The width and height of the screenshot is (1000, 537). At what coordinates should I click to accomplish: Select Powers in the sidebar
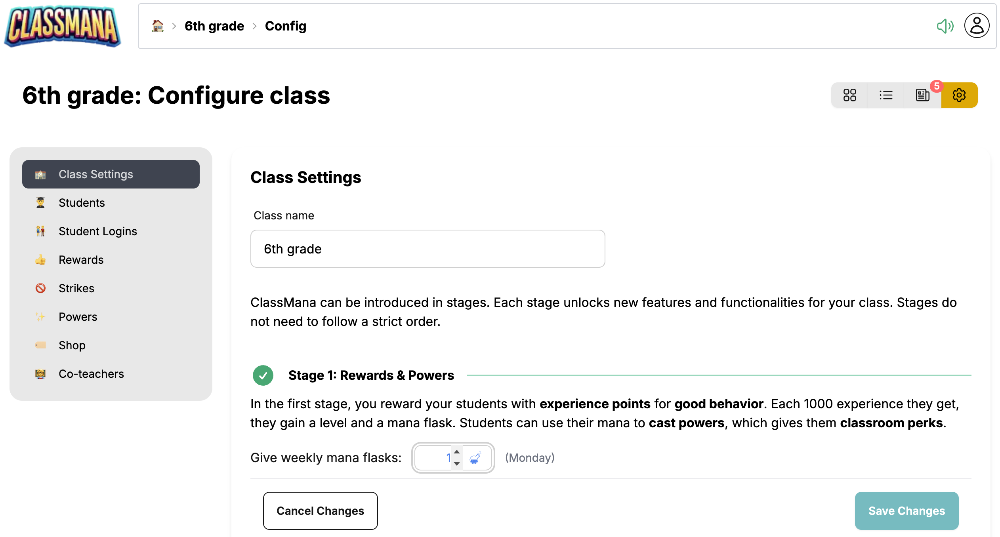point(78,317)
